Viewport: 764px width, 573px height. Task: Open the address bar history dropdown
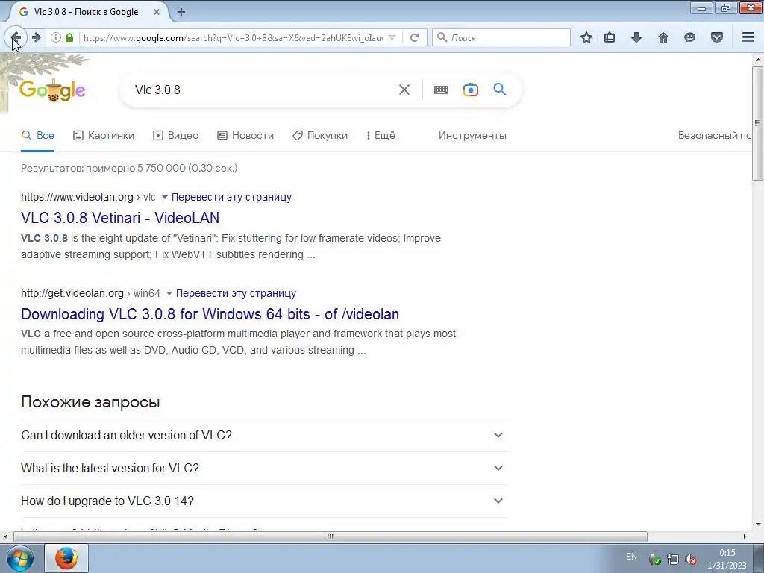point(392,37)
